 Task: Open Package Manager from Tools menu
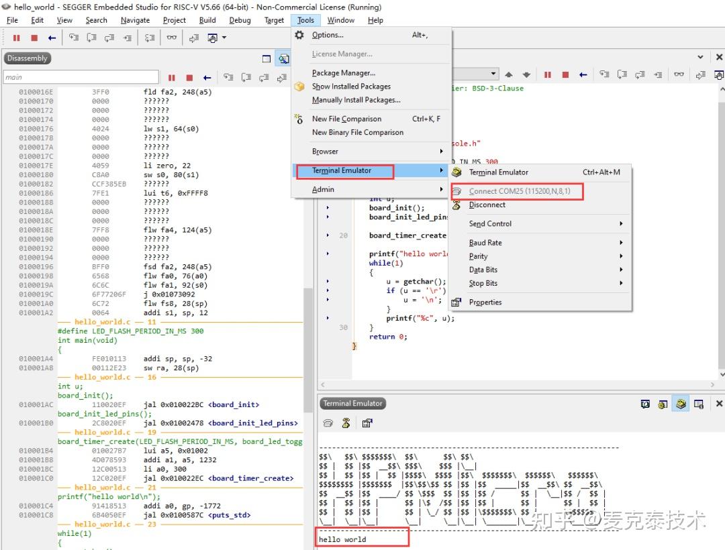(372, 73)
